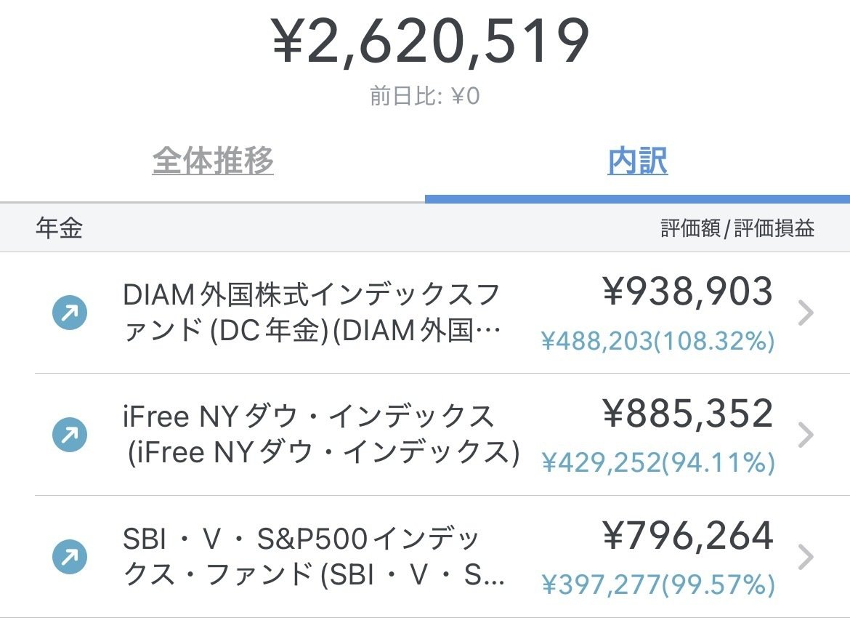
Task: Click the gain figure ¥488,203(108.32%)
Action: click(657, 339)
